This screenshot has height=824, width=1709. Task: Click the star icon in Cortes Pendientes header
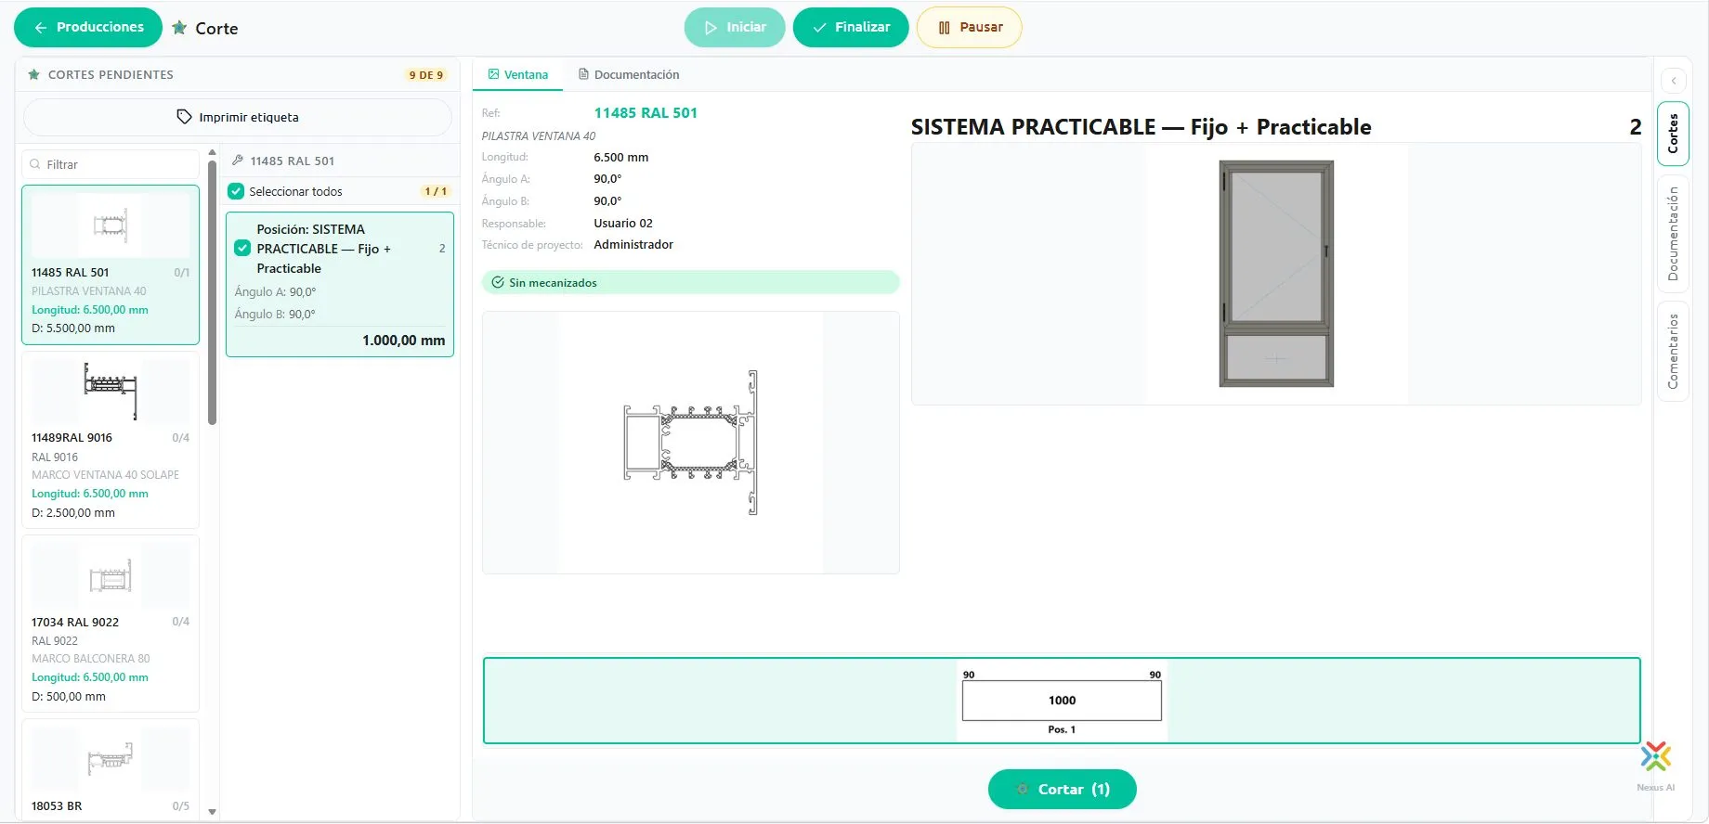[x=34, y=74]
